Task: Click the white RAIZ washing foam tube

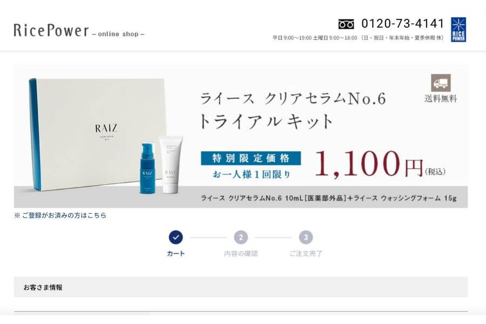Action: (x=170, y=165)
